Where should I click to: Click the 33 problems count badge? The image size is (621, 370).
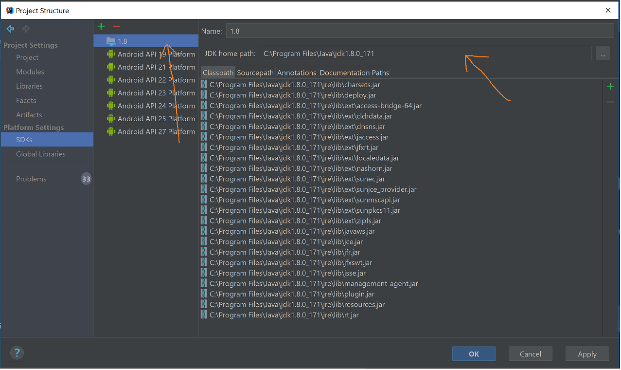click(86, 179)
